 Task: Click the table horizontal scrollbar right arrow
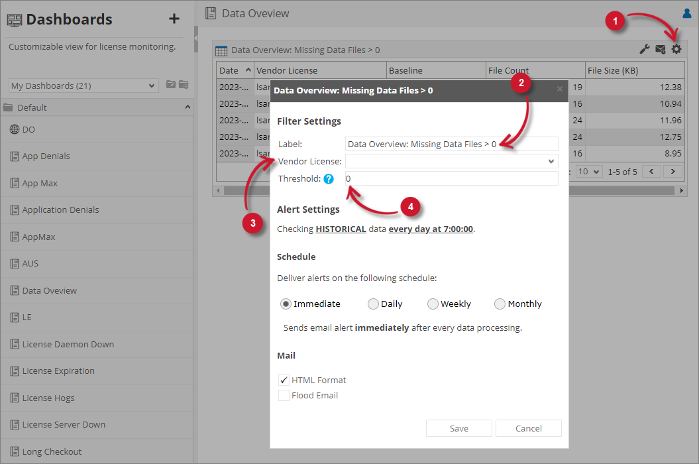(x=681, y=190)
